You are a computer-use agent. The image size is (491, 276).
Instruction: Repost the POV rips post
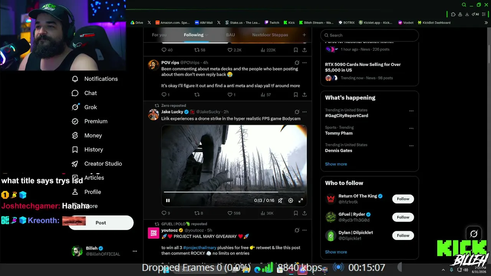tap(197, 95)
